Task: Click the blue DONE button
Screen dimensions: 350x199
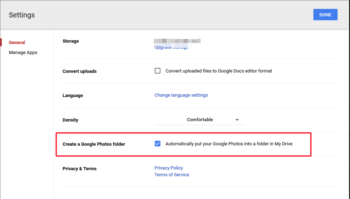Action: [x=325, y=15]
